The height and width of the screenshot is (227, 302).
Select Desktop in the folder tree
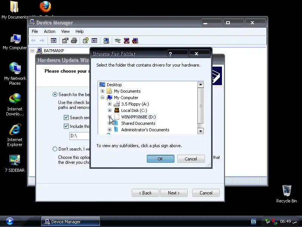pos(114,85)
